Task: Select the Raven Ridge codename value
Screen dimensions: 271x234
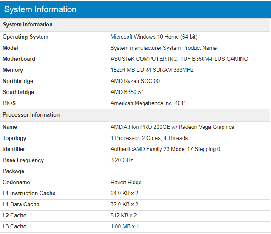Action: point(126,183)
